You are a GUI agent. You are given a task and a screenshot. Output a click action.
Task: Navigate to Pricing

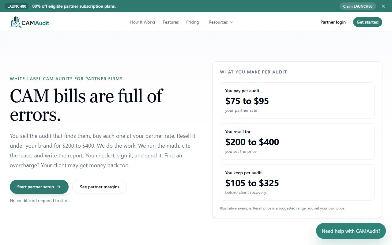click(x=193, y=22)
